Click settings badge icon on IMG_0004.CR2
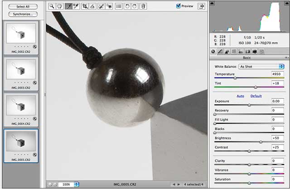The height and width of the screenshot is (189, 290). coord(34,119)
